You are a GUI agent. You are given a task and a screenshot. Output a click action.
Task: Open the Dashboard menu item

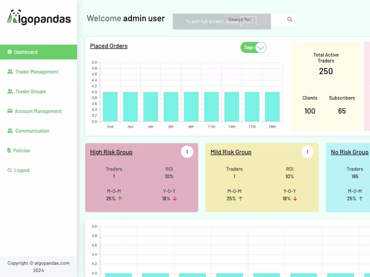pyautogui.click(x=38, y=52)
